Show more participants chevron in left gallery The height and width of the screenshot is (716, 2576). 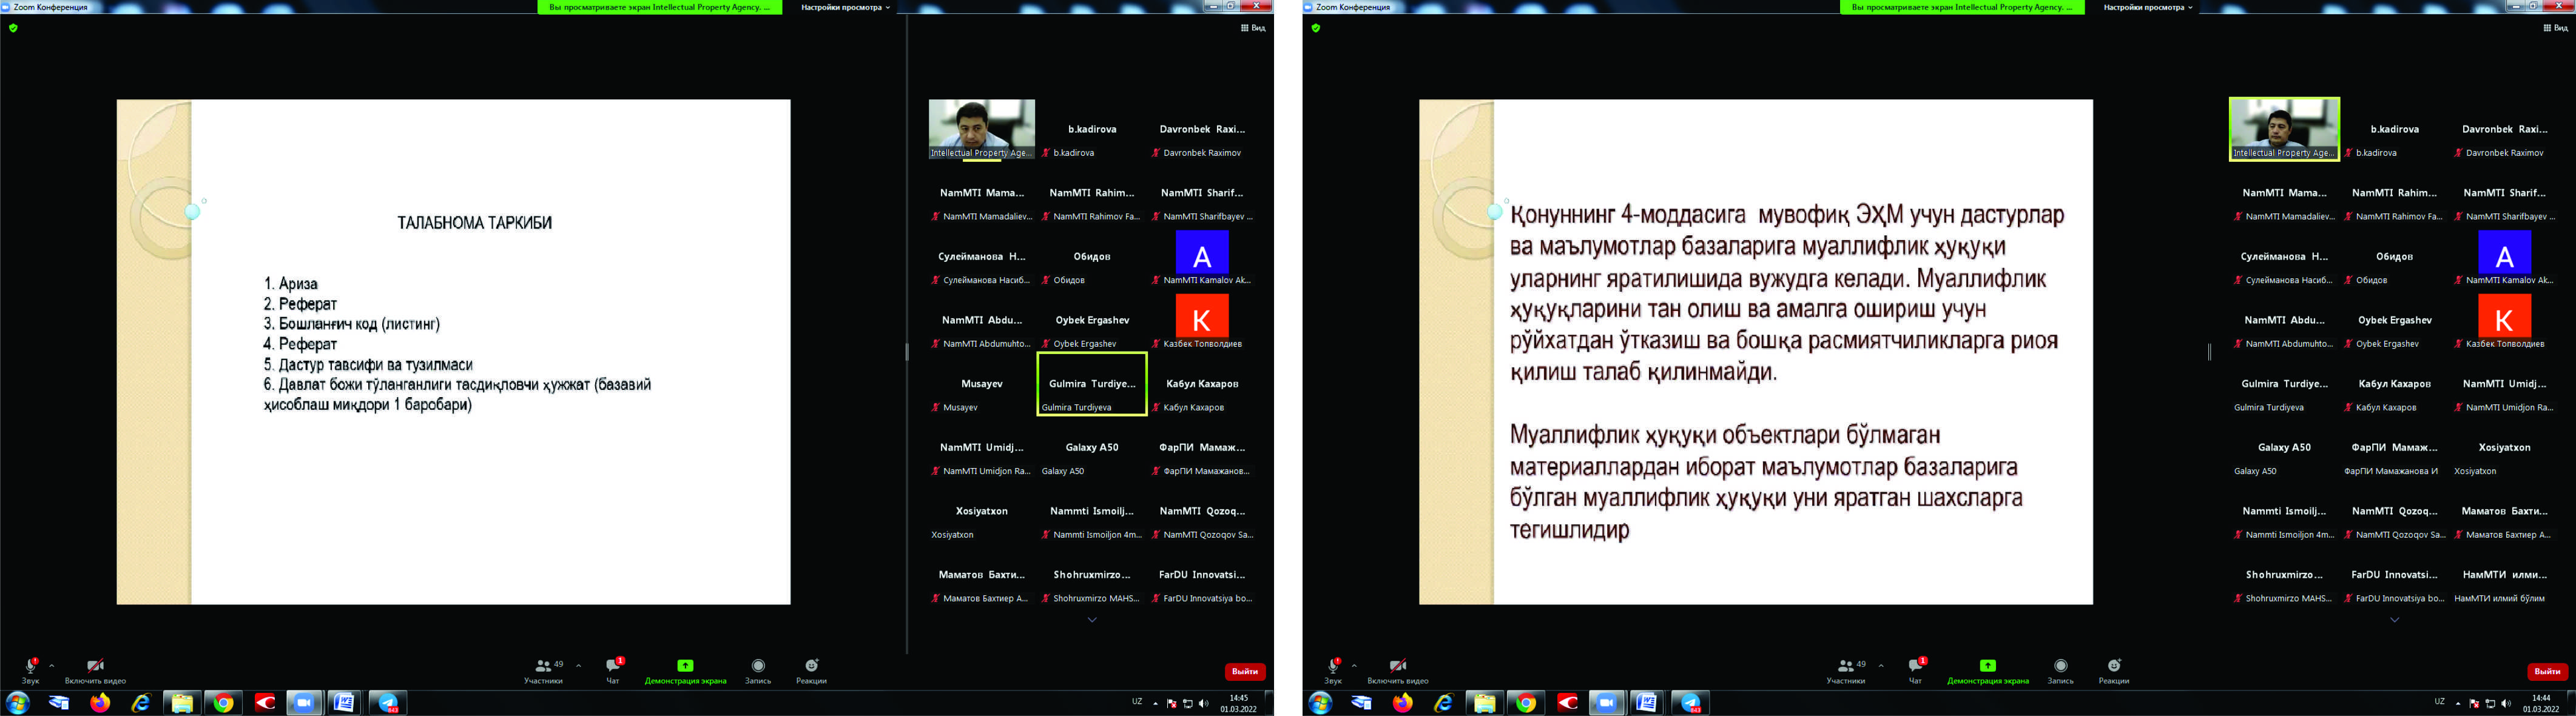1092,620
